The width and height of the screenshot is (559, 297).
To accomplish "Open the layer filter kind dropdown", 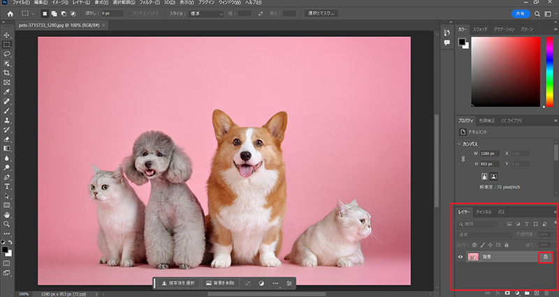I will 478,224.
